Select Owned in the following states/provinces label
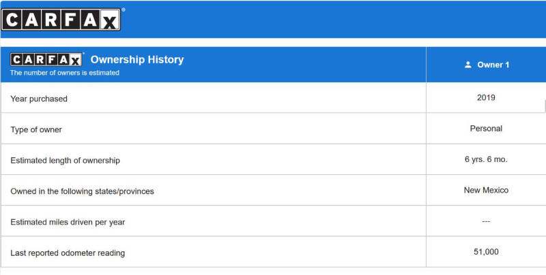This screenshot has width=546, height=275. pyautogui.click(x=82, y=191)
